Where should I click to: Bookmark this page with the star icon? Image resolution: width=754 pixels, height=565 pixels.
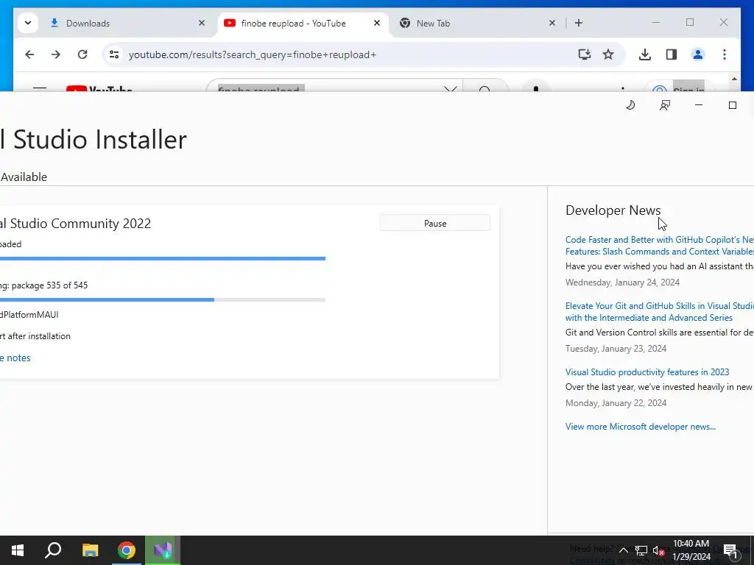point(608,54)
